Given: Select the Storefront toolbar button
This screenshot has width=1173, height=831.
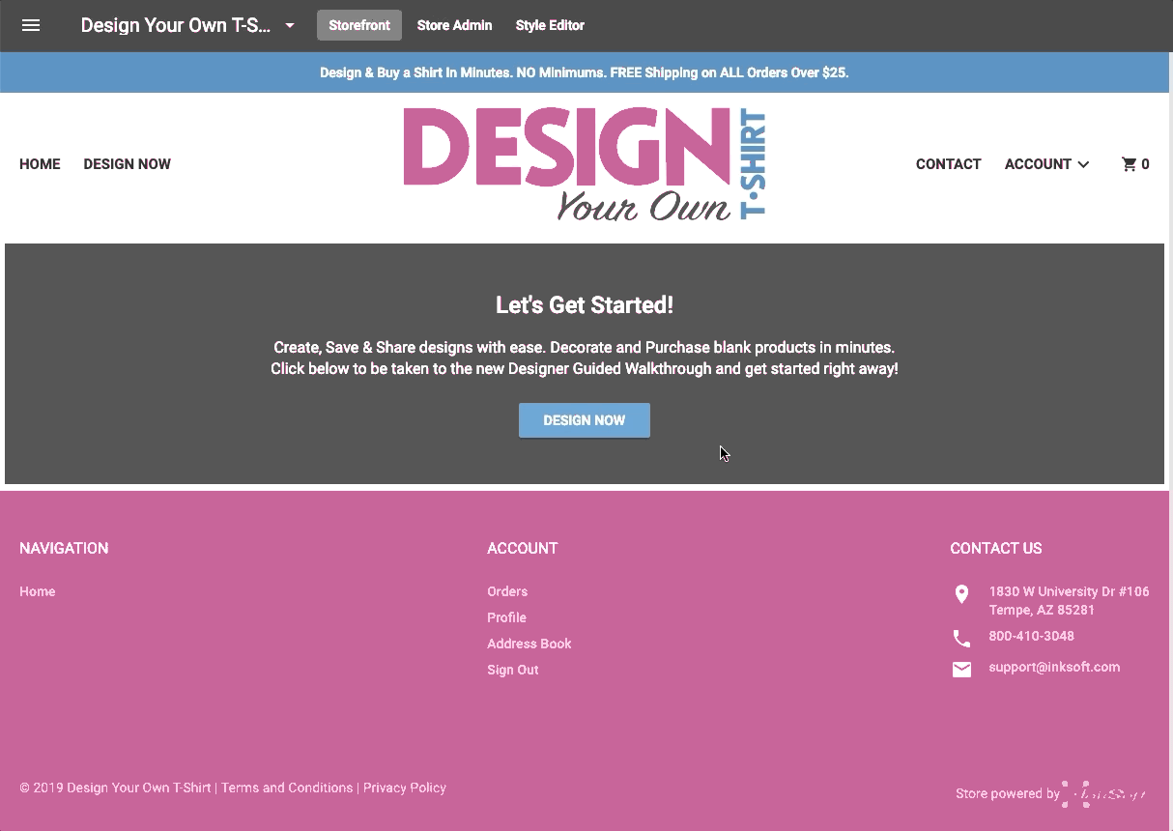Looking at the screenshot, I should [x=358, y=25].
